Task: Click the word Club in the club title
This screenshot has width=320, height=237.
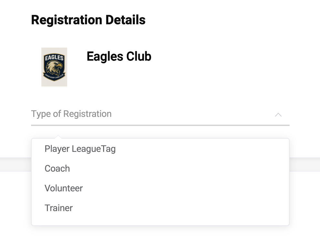Action: (139, 56)
